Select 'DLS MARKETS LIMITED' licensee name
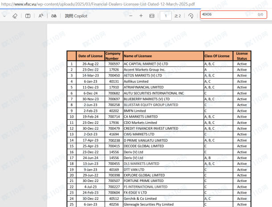272x207 pixels. click(141, 164)
